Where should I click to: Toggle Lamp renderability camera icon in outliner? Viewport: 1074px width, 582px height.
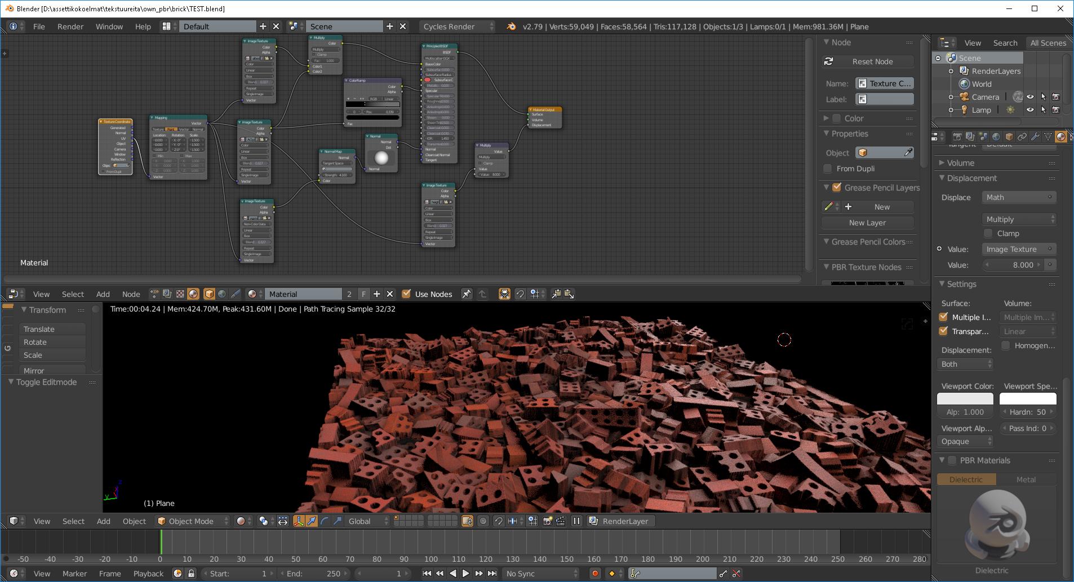[1056, 110]
